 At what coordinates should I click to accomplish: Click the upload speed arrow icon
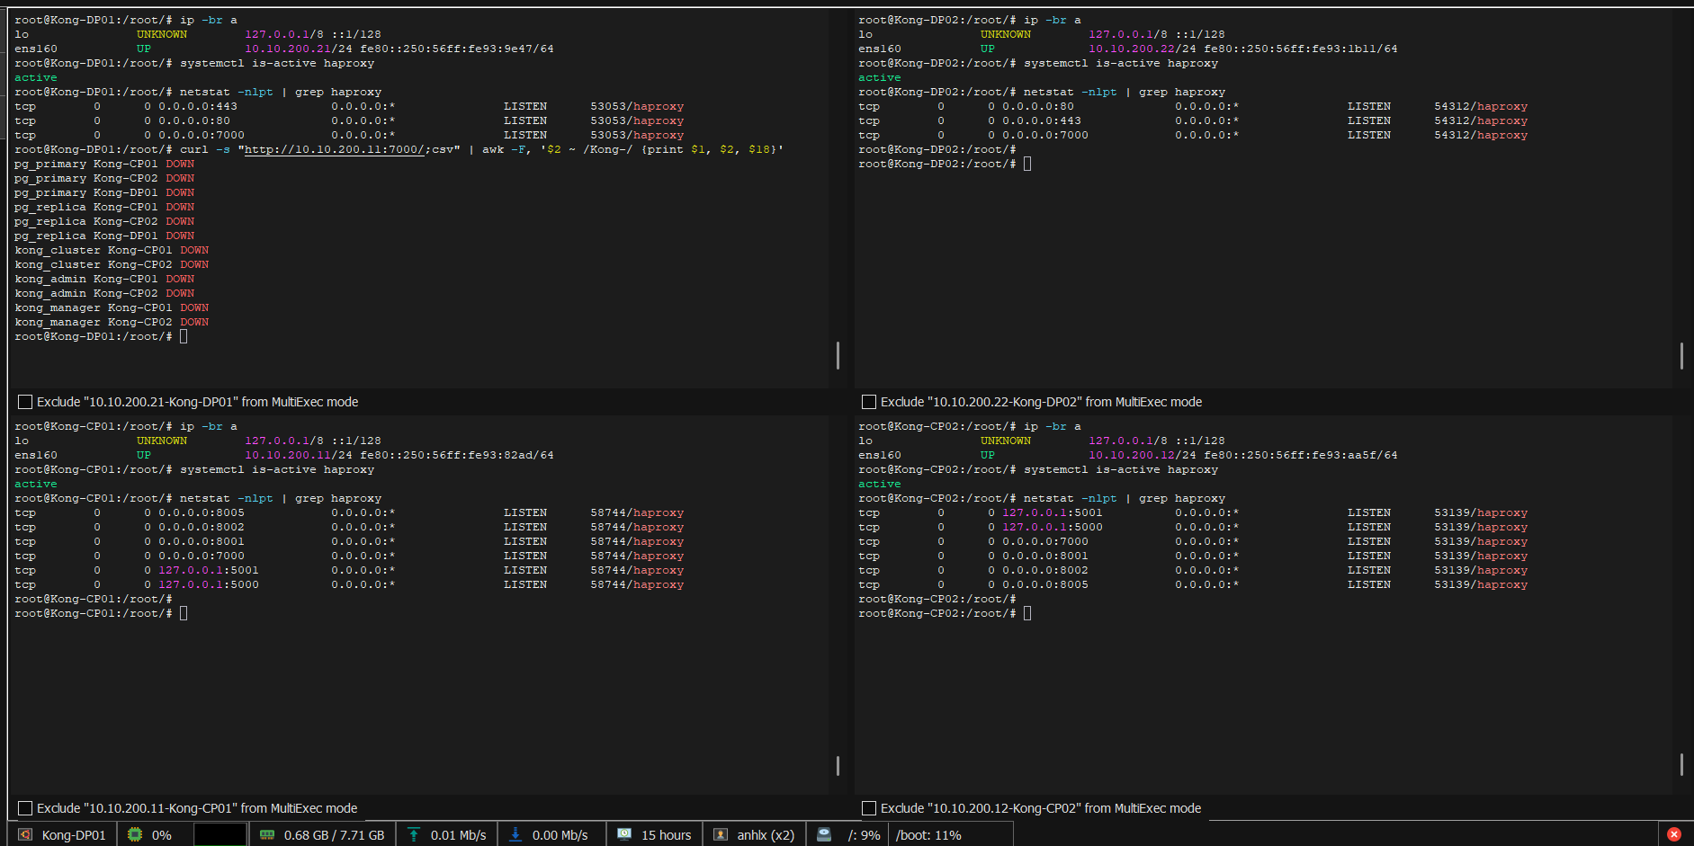[414, 834]
